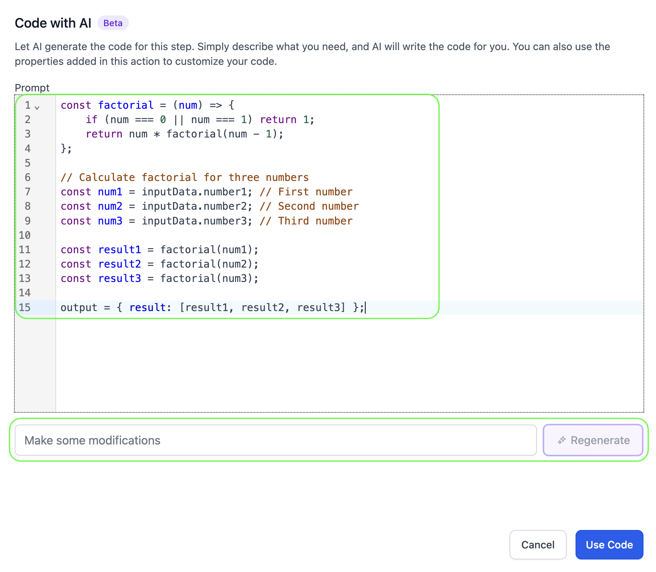Click 'return num * factorial(num - 1);' on line 3

coord(184,134)
